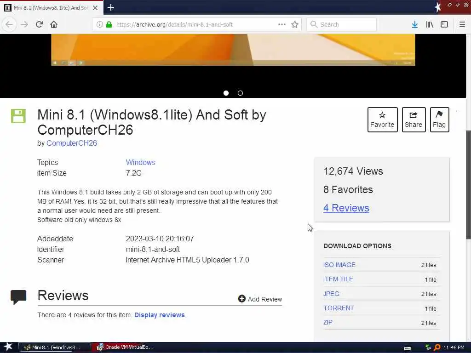Open the taskbar start star menu
This screenshot has height=353, width=471.
8,347
